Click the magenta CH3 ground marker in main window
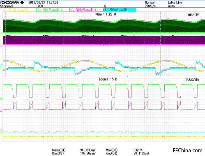The width and height of the screenshot is (205, 156). 1,46
